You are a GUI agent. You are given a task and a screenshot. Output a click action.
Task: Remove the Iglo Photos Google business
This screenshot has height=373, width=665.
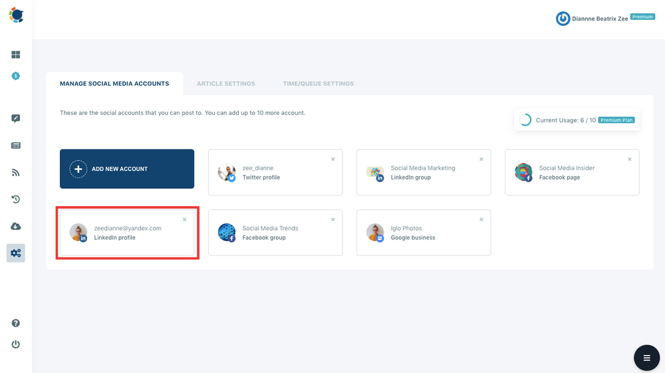click(481, 219)
